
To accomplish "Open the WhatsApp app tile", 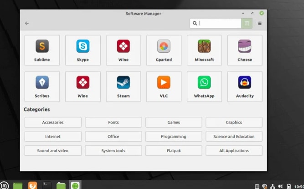I will pos(204,86).
